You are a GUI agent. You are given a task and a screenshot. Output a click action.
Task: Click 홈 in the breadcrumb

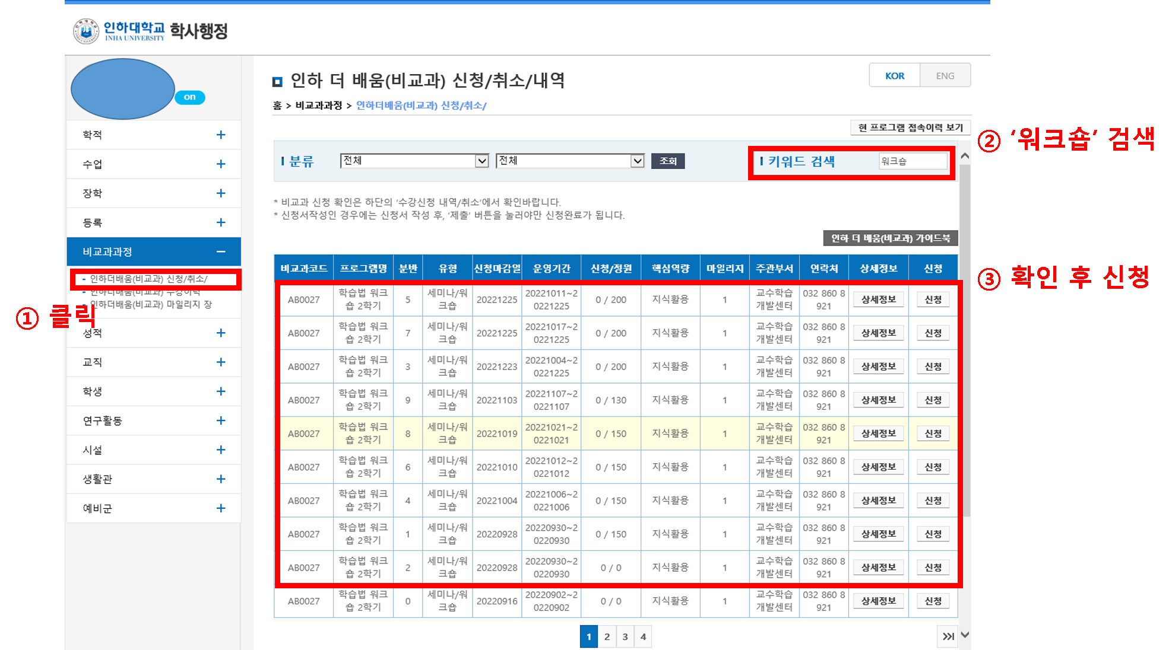[x=277, y=106]
